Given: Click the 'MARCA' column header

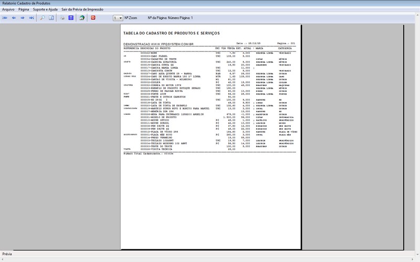Looking at the screenshot, I should 259,48.
